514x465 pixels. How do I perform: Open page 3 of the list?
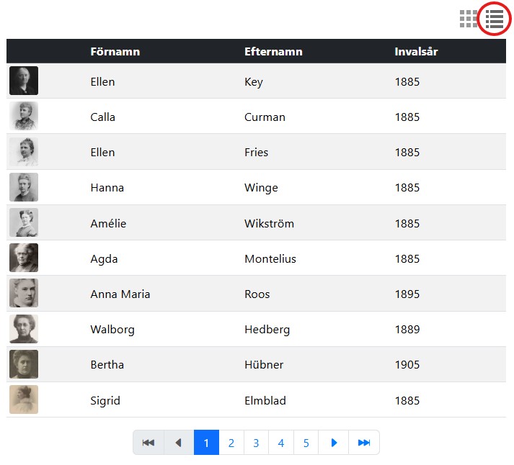coord(256,443)
